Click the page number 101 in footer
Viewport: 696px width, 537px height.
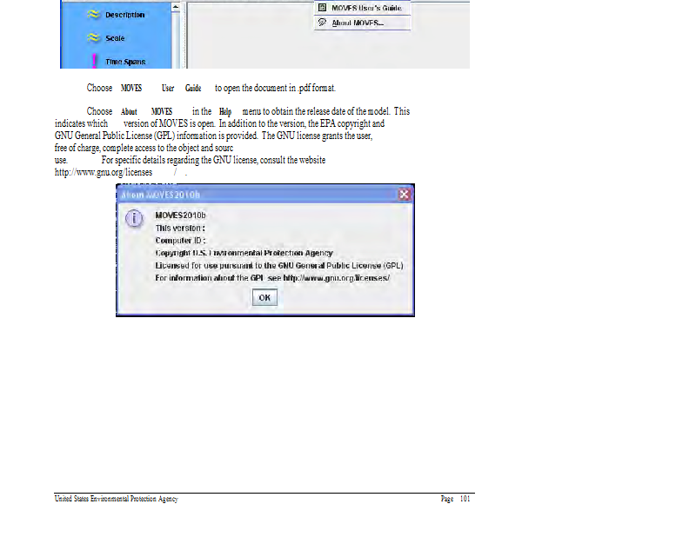pyautogui.click(x=465, y=500)
